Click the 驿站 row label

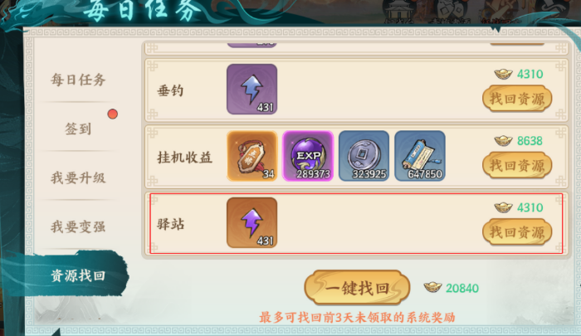pyautogui.click(x=171, y=224)
